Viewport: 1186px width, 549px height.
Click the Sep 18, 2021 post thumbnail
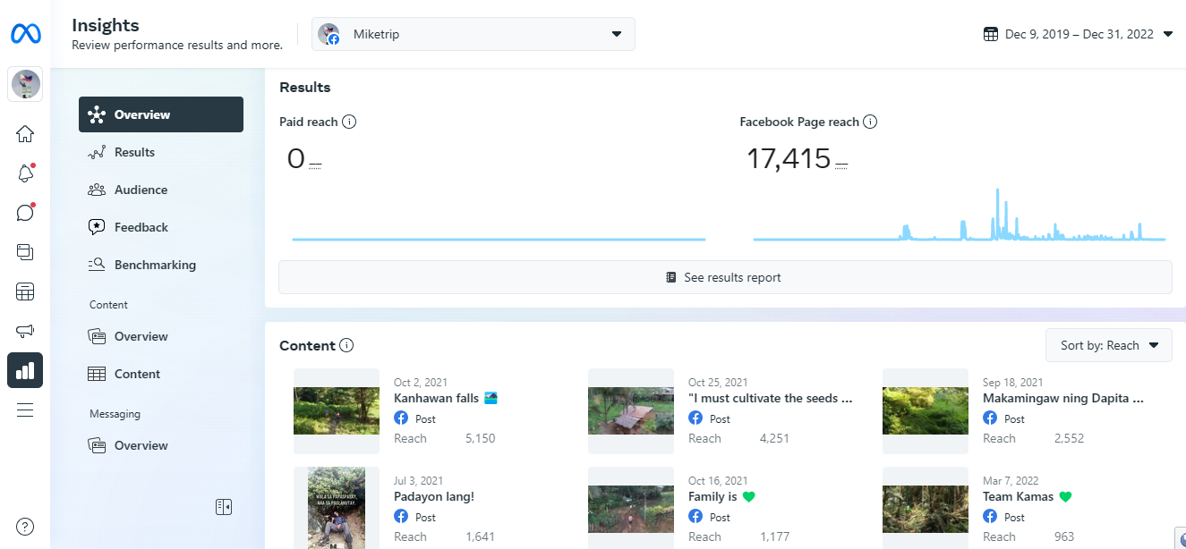926,411
